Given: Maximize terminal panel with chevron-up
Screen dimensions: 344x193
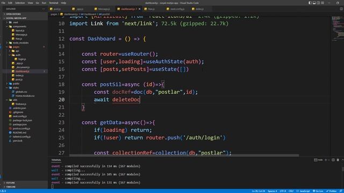Looking at the screenshot, I should pyautogui.click(x=342, y=160).
